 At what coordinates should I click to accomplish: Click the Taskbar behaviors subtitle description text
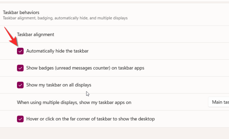pos(65,18)
